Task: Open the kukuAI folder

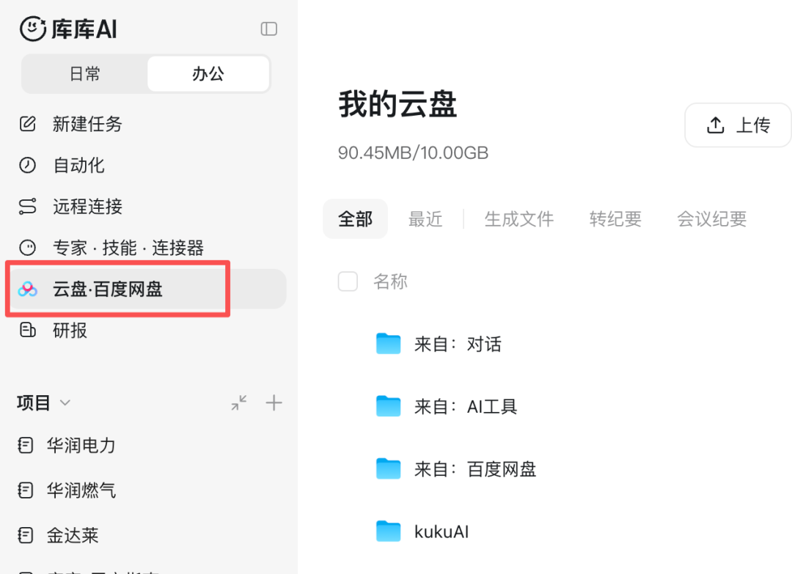Action: (441, 531)
